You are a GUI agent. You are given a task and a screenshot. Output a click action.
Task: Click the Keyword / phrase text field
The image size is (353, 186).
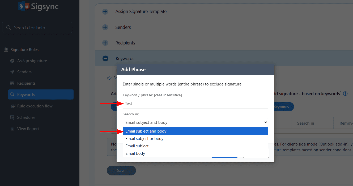click(x=195, y=104)
